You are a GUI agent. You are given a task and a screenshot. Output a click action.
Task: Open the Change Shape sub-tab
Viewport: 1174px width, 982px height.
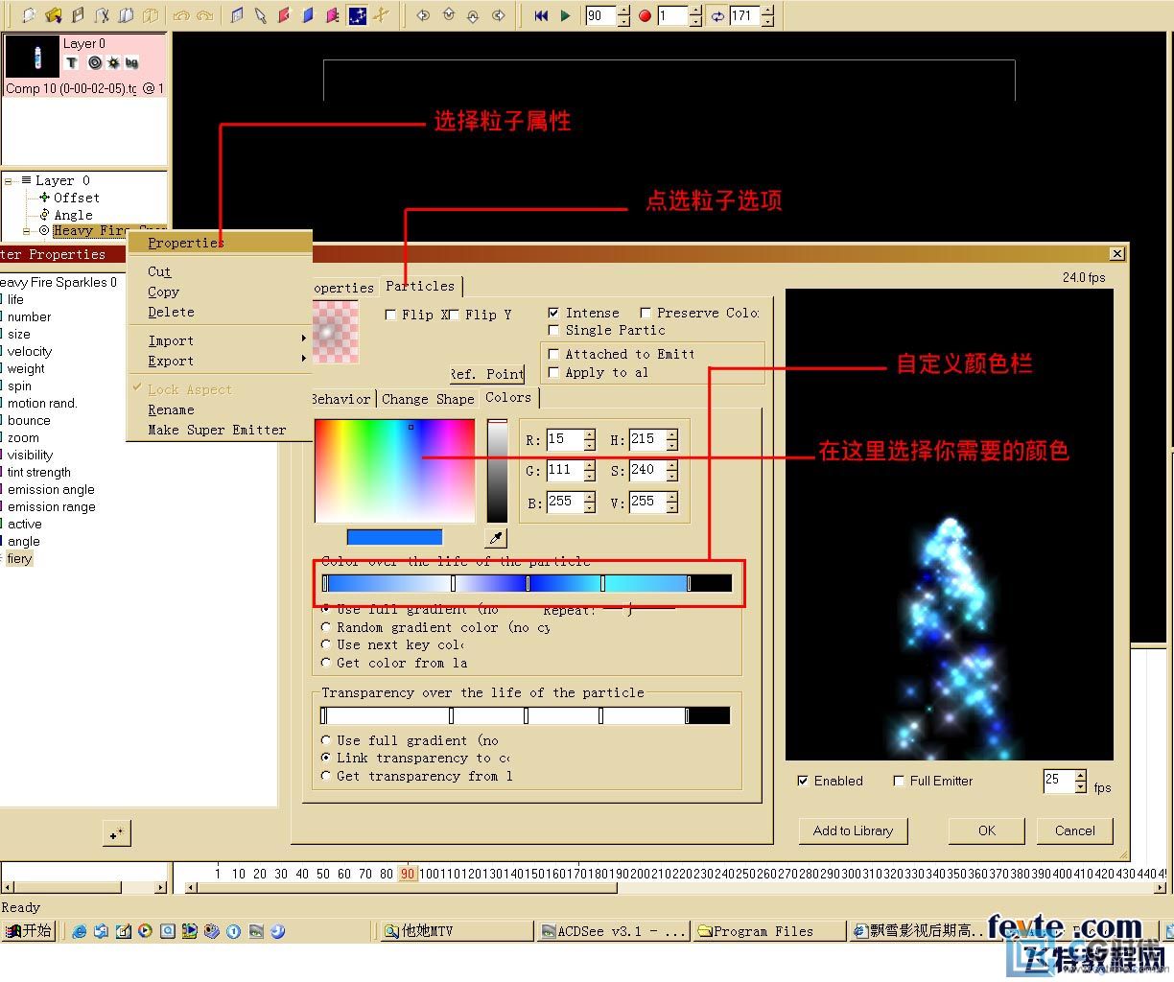click(428, 399)
